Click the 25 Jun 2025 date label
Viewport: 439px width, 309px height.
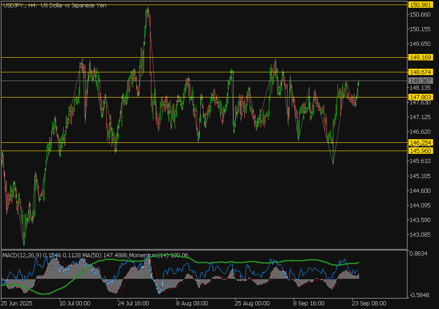coord(16,304)
